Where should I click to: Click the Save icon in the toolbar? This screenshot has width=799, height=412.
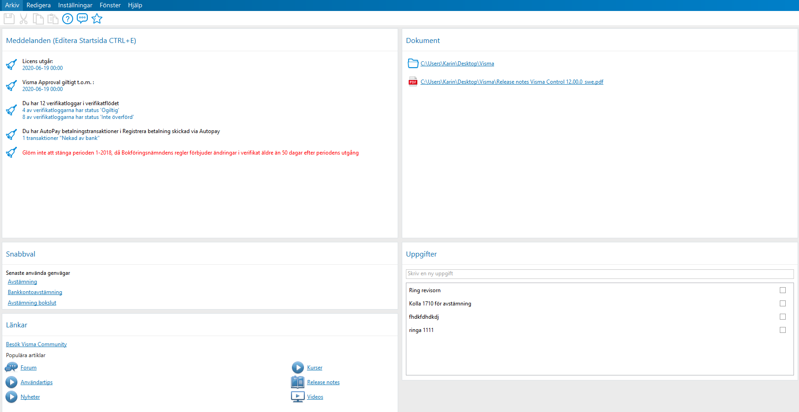click(9, 18)
